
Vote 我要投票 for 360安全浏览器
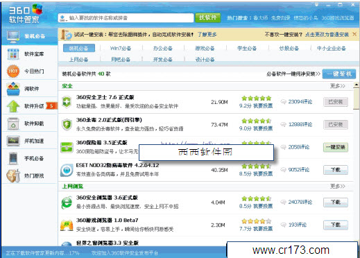click(263, 206)
